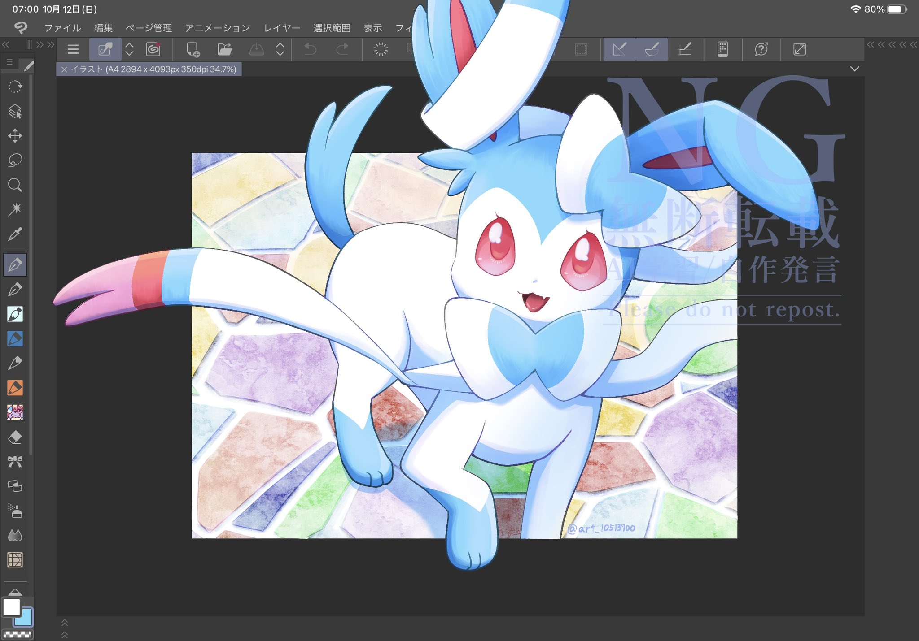Collapse left palette with double left arrows
This screenshot has width=919, height=641.
pyautogui.click(x=6, y=44)
